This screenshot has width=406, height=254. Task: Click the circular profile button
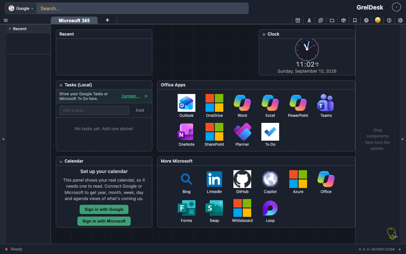tap(396, 7)
